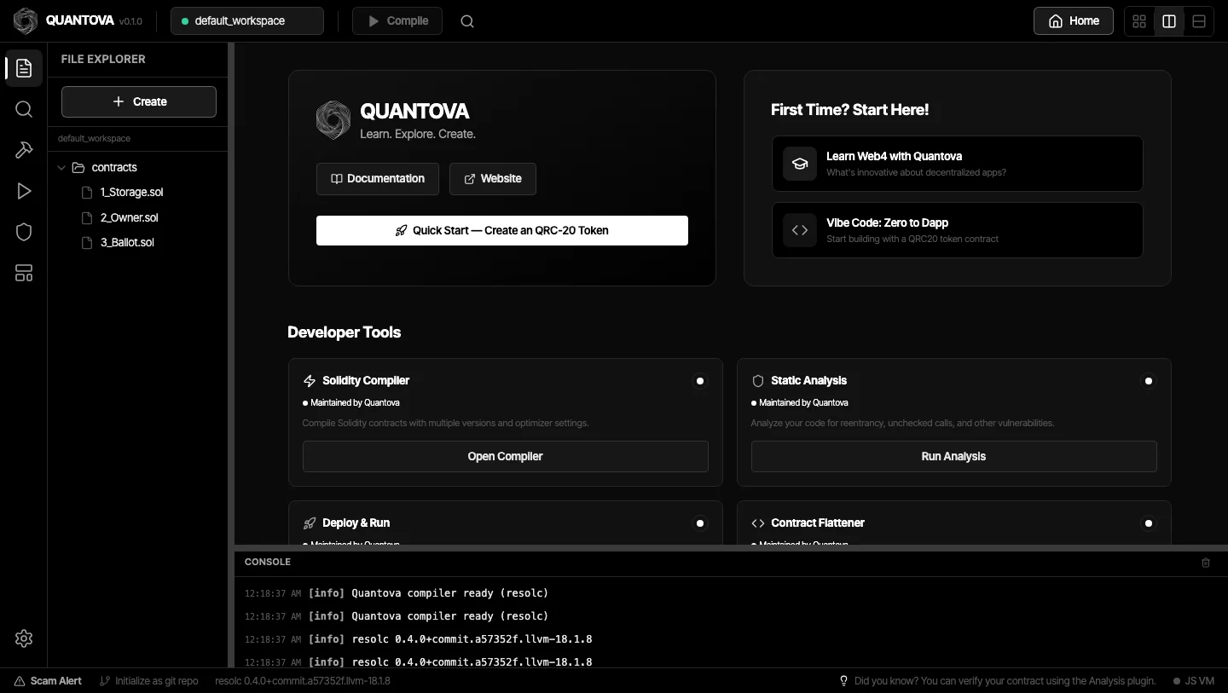
Task: Open Documentation
Action: [x=378, y=179]
